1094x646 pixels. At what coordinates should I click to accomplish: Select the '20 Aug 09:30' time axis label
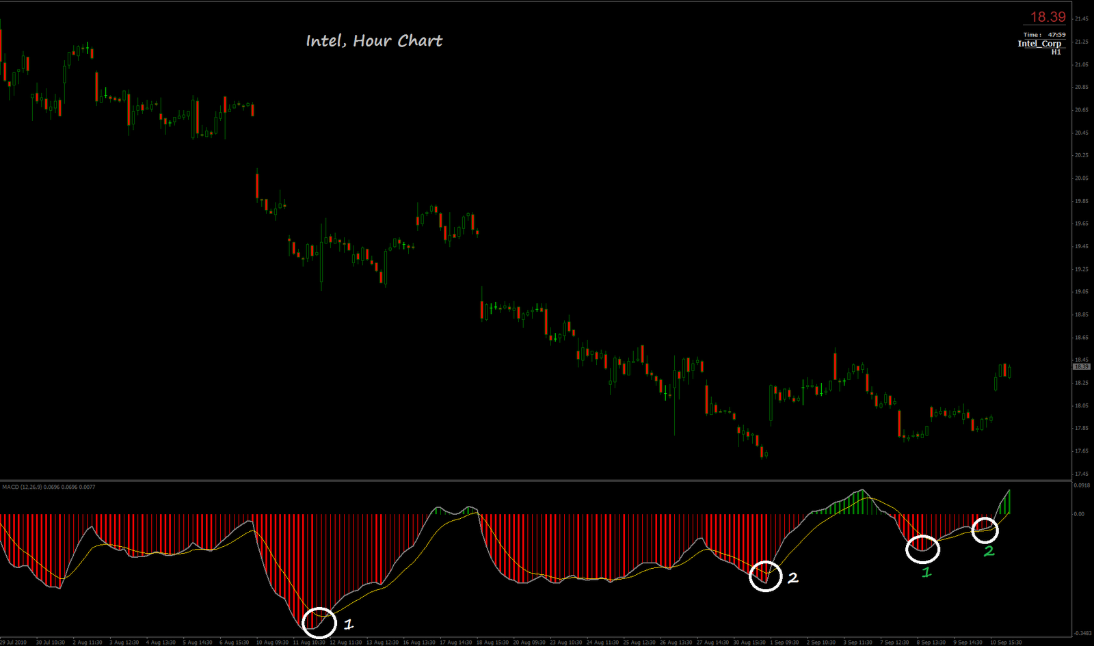529,643
